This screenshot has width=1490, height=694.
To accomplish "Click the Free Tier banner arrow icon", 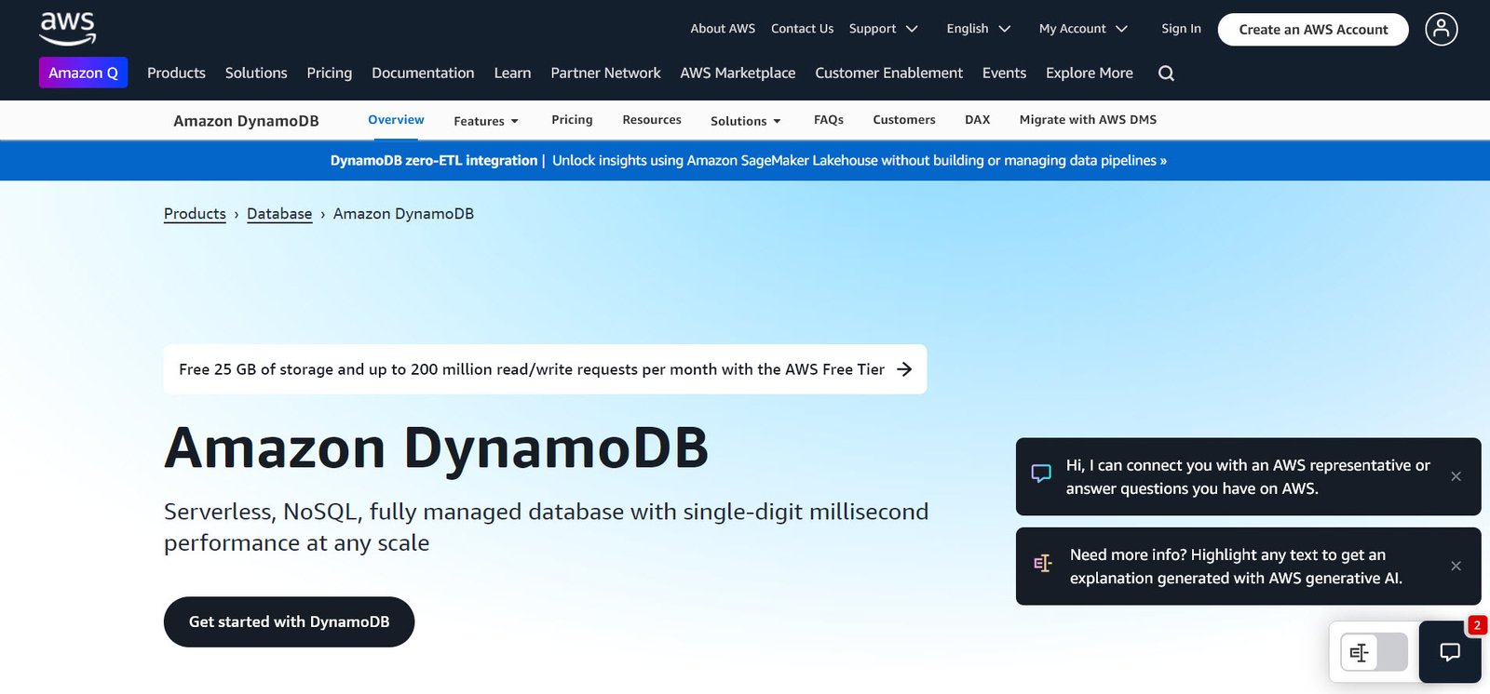I will click(x=904, y=369).
